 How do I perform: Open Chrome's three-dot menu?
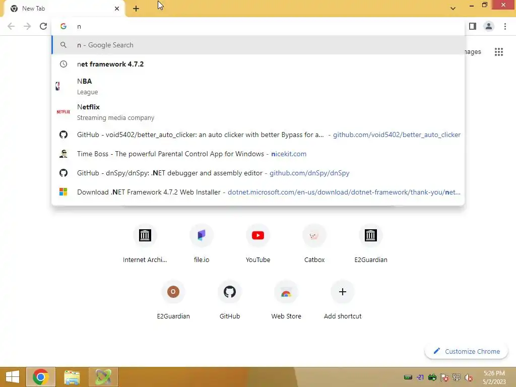pos(505,26)
